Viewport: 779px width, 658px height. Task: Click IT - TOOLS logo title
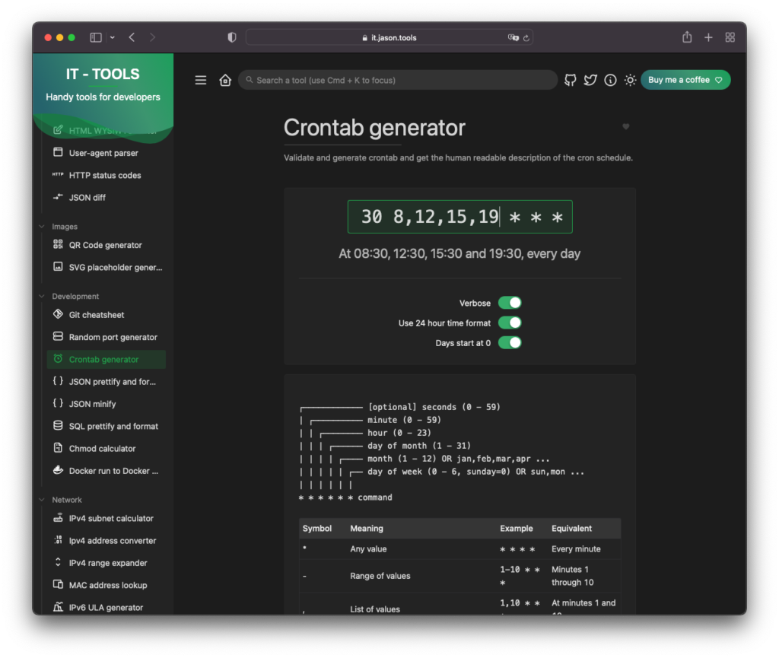103,74
